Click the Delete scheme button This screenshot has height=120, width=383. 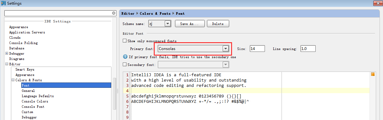click(x=218, y=24)
